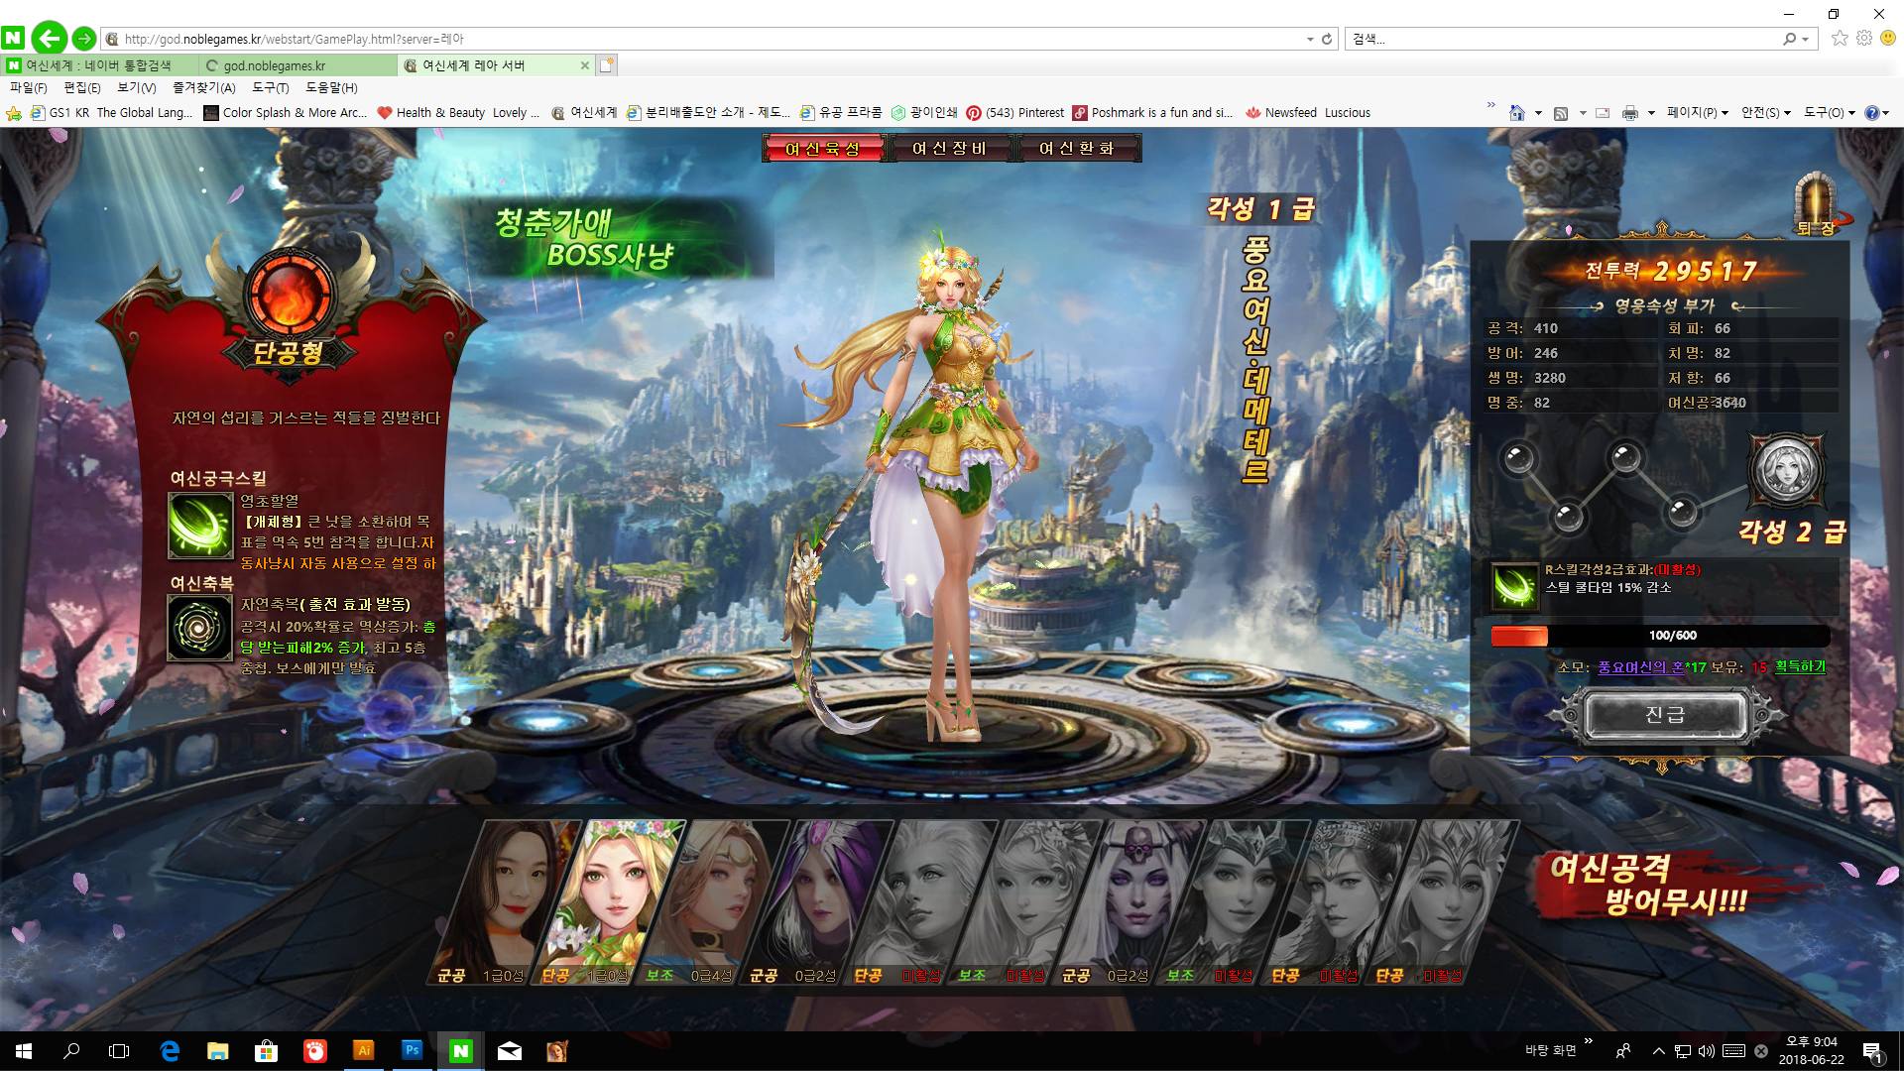Add to favorites bar star icon
Image resolution: width=1904 pixels, height=1071 pixels.
click(14, 113)
